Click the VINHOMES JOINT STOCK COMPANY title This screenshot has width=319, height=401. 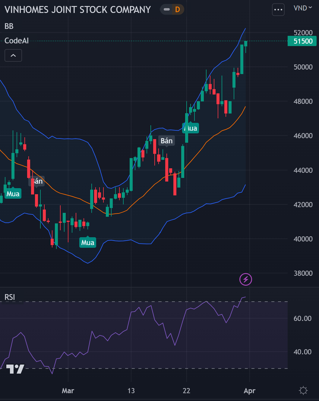pos(78,10)
